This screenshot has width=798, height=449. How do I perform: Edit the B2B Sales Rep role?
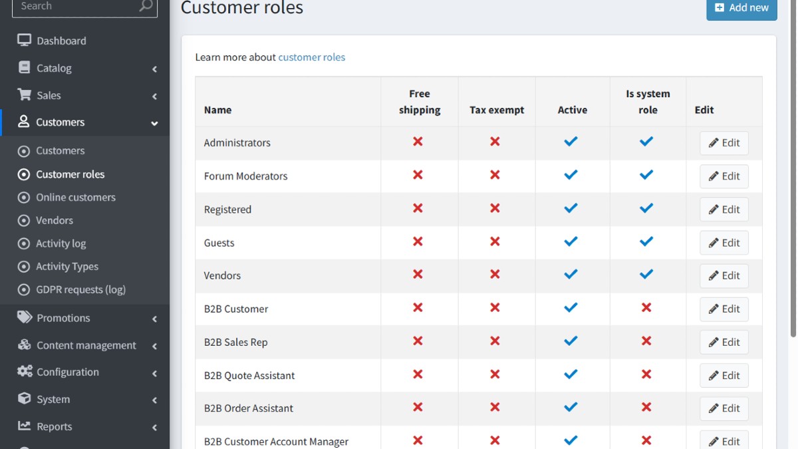724,342
